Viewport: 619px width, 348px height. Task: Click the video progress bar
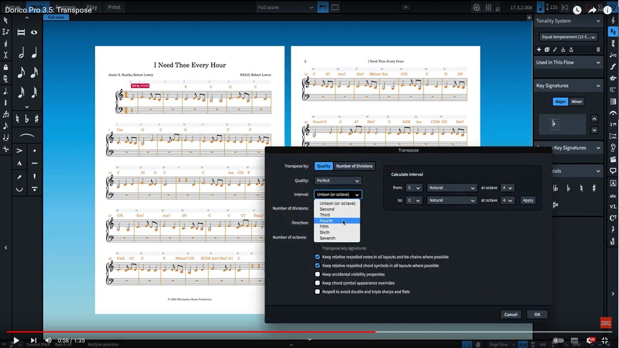(x=309, y=332)
